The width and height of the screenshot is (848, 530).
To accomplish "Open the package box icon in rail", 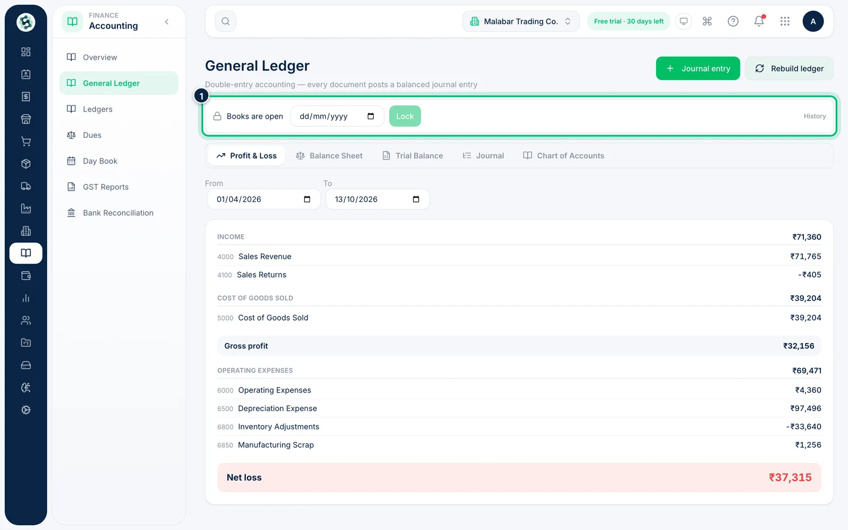I will (x=26, y=164).
